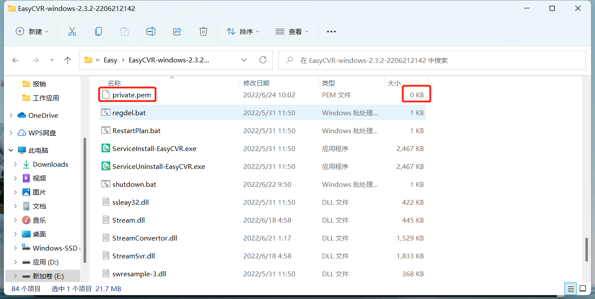Click the Easy breadcrumb in address bar

[x=110, y=60]
